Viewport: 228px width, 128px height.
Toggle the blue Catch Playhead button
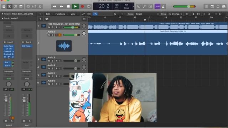[x=95, y=14]
